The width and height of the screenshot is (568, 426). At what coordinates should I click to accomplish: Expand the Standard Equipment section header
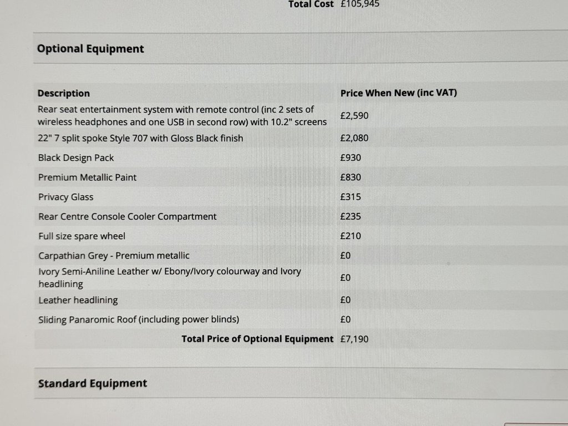[93, 383]
